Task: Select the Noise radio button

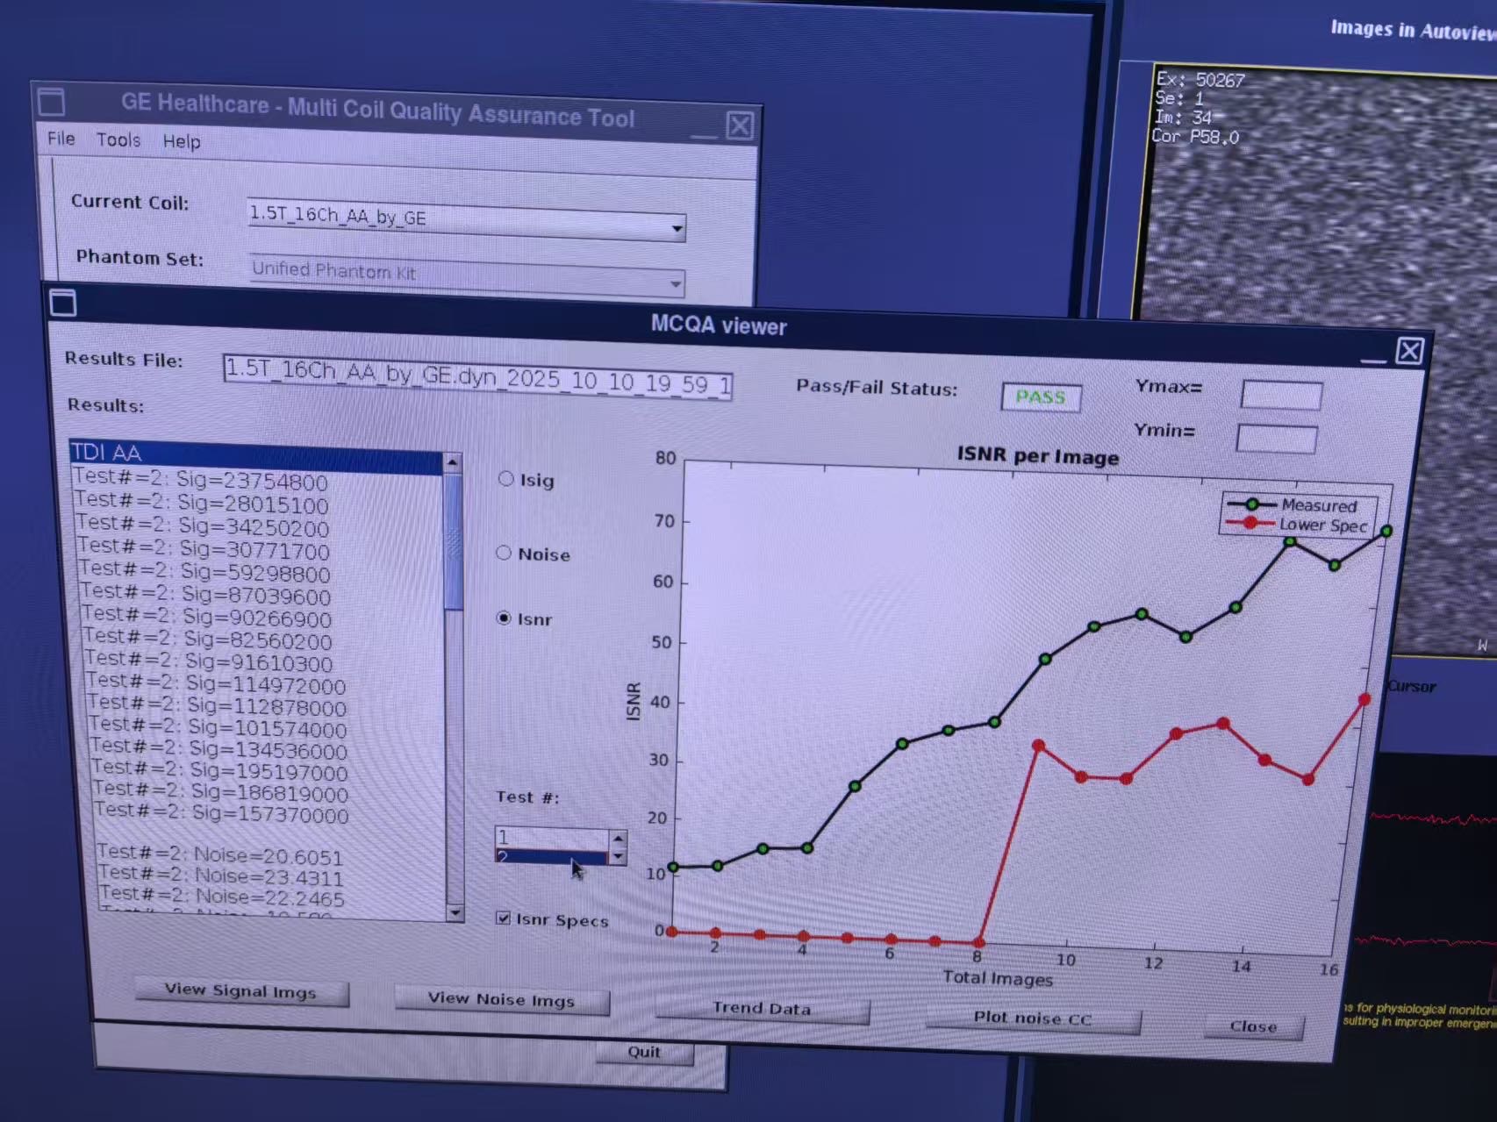Action: 504,553
